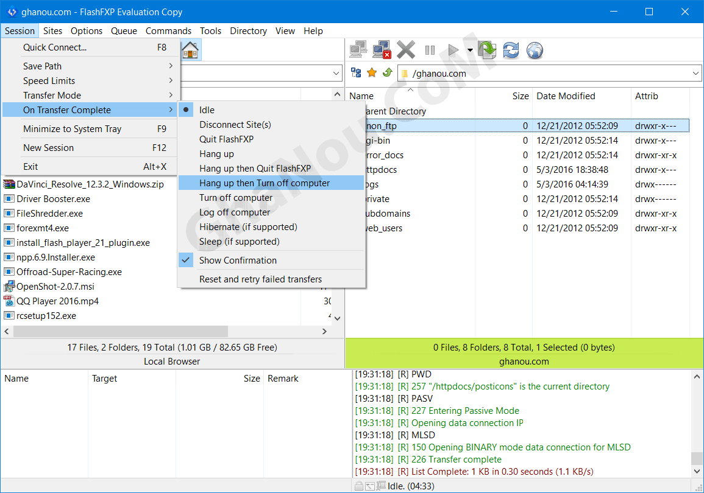The width and height of the screenshot is (704, 493).
Task: Select the Idle radio option
Action: (x=271, y=110)
